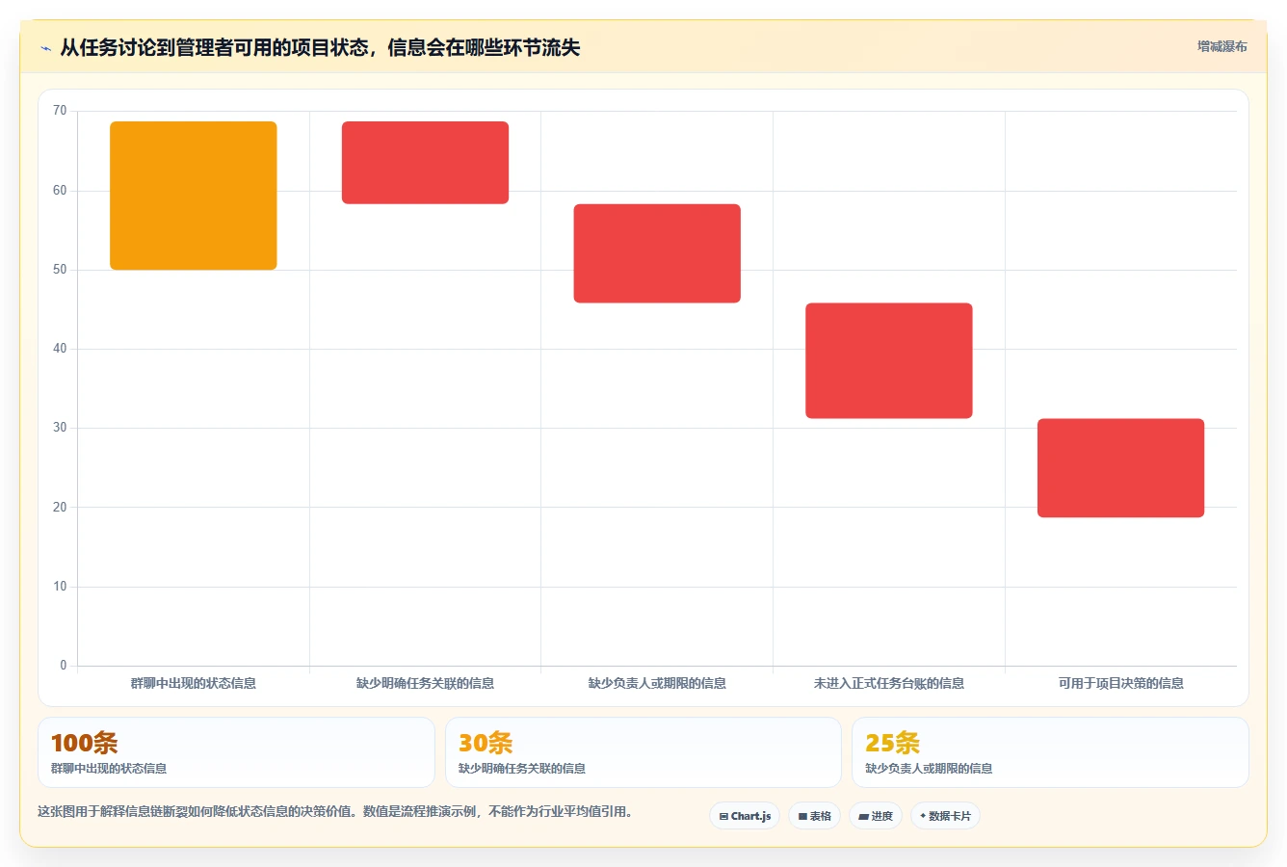Click the 100条 value in the first data card
The width and height of the screenshot is (1287, 867).
click(x=84, y=743)
